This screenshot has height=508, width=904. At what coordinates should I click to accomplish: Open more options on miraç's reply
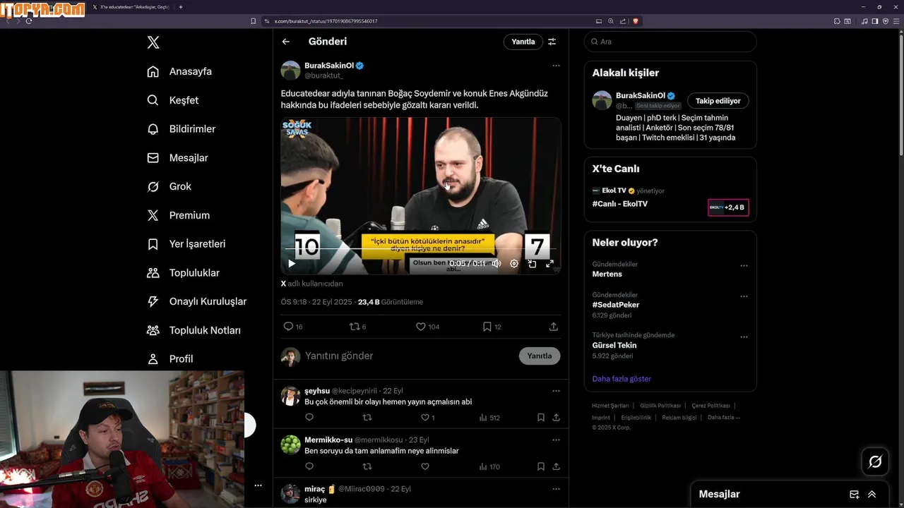pyautogui.click(x=556, y=489)
